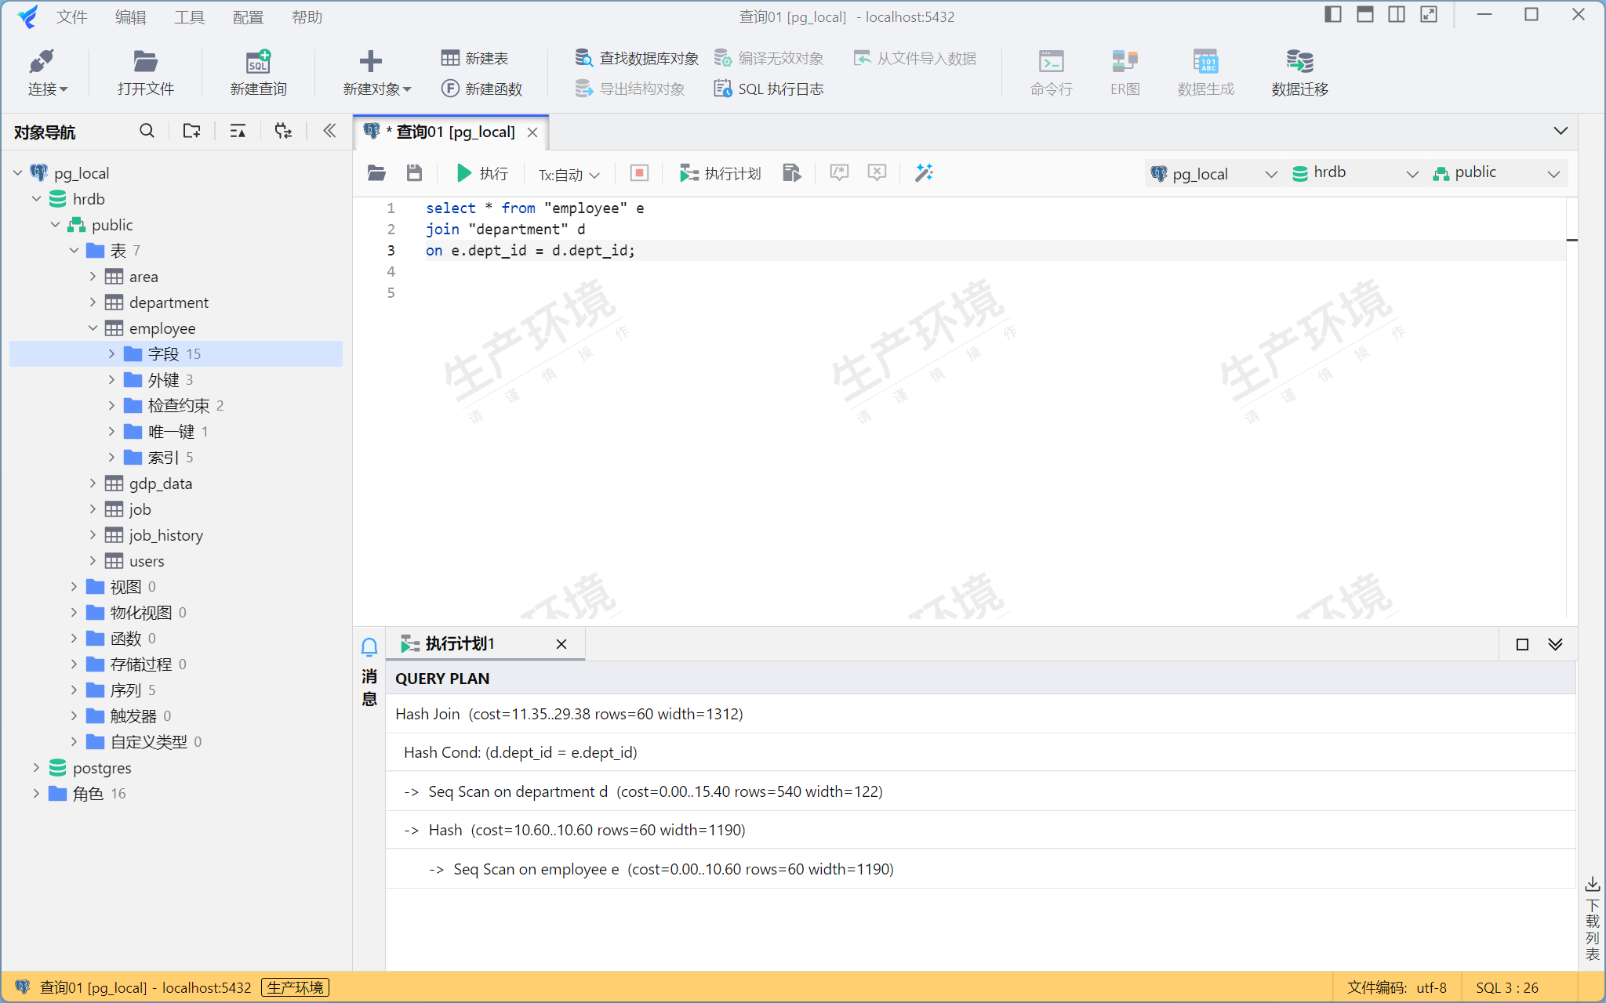Expand the 外键 folder under employee
Viewport: 1606px width, 1003px height.
tap(111, 380)
